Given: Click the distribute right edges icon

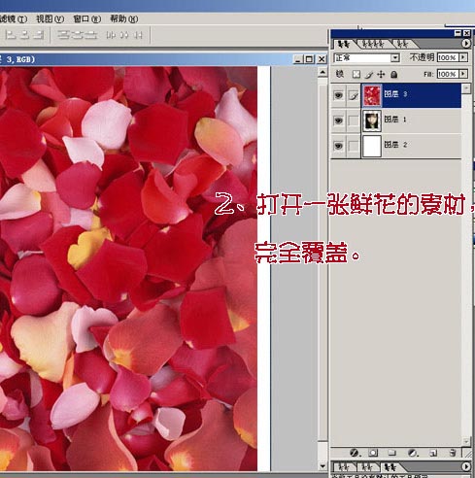Looking at the screenshot, I should tap(138, 35).
